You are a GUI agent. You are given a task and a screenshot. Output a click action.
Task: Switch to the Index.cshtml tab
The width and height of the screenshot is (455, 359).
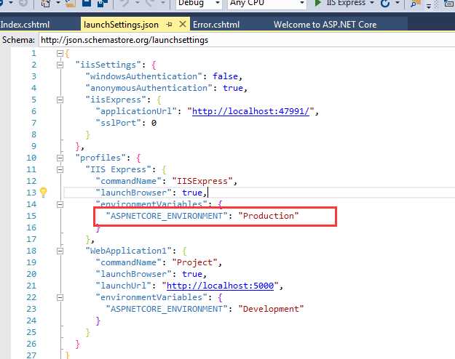pyautogui.click(x=25, y=25)
